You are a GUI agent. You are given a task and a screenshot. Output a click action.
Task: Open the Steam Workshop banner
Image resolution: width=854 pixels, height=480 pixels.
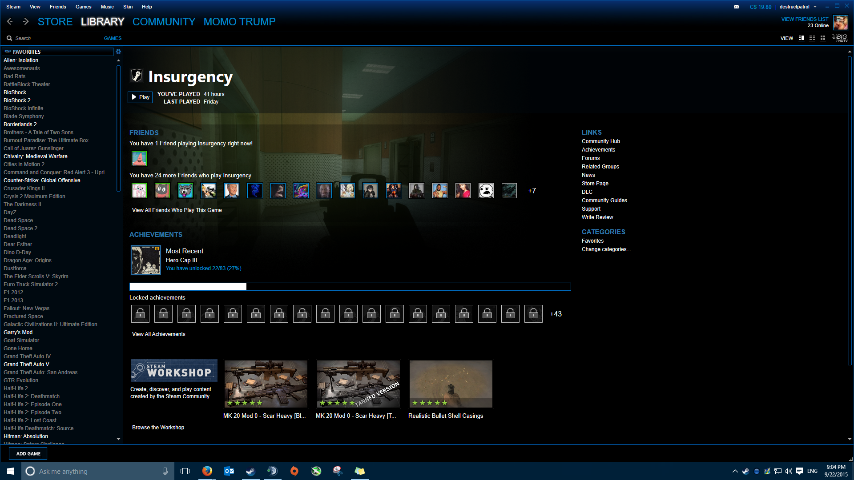coord(174,371)
